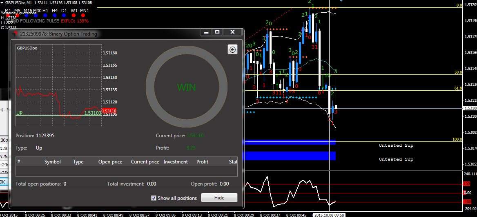The height and width of the screenshot is (217, 477).
Task: Toggle the Show all positions checkbox
Action: pyautogui.click(x=154, y=198)
